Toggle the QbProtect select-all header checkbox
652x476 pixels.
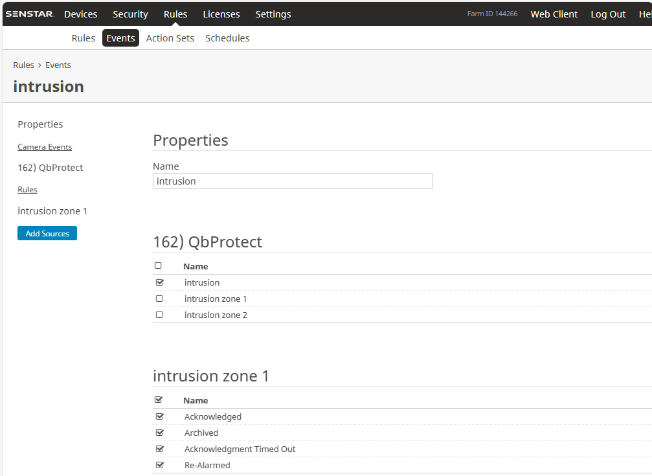(158, 266)
